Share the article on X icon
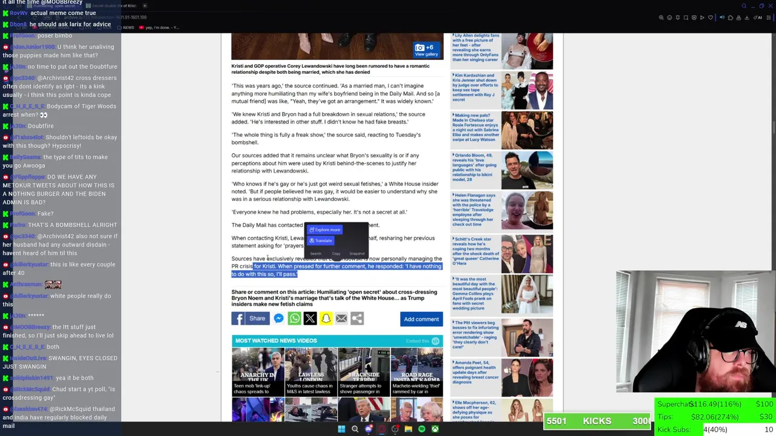776x436 pixels. coord(310,319)
